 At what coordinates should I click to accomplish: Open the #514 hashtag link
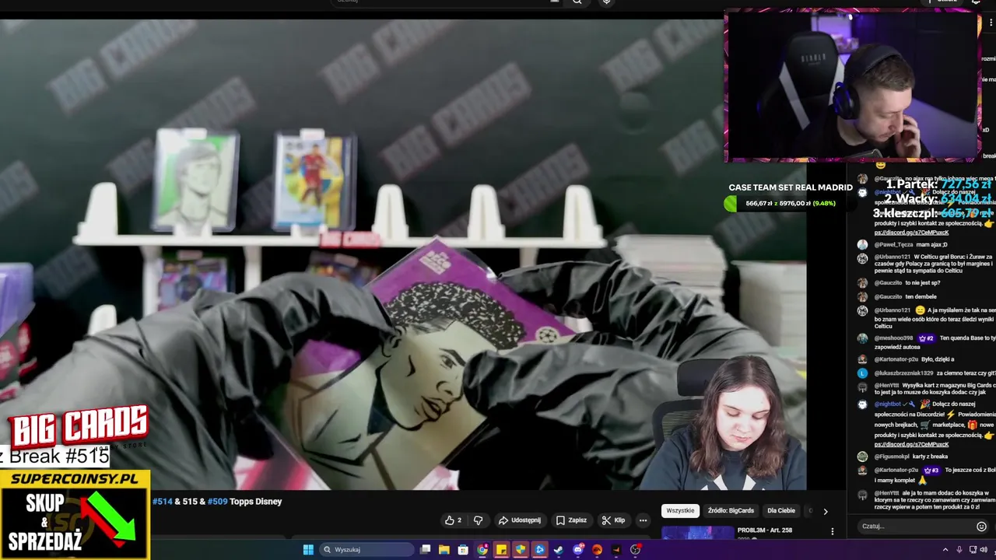pyautogui.click(x=162, y=502)
